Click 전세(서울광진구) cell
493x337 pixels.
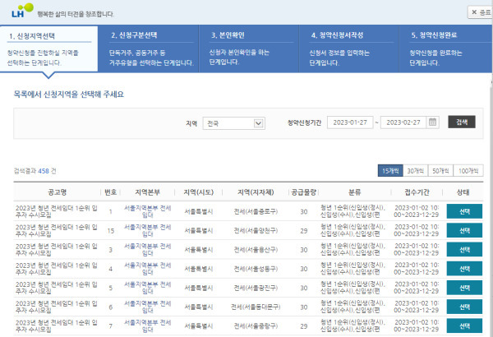[256, 288]
